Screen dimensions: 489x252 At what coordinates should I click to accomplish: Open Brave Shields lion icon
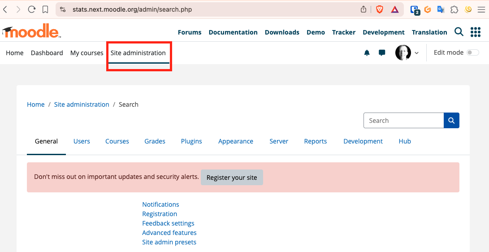(379, 9)
